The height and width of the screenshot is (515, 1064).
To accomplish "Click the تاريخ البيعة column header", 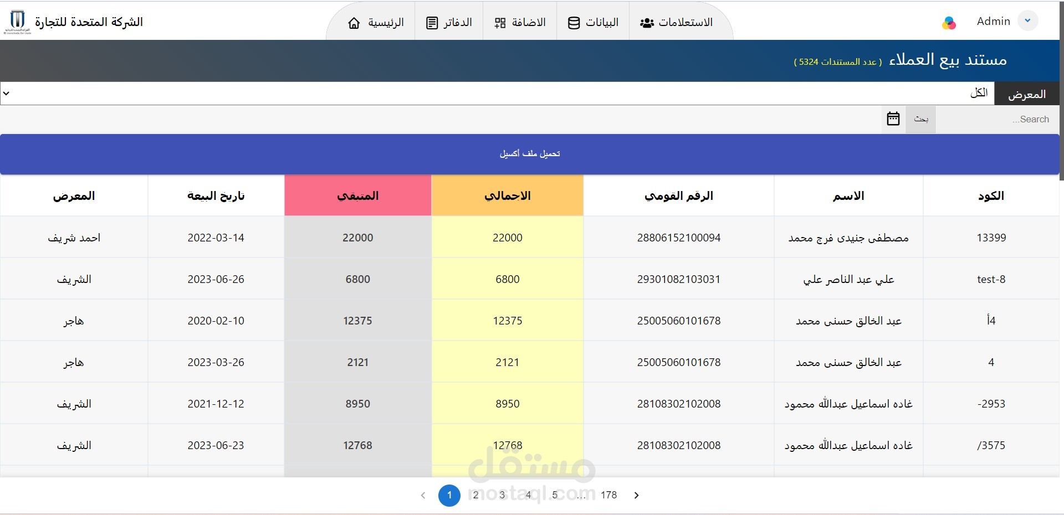I will click(216, 196).
